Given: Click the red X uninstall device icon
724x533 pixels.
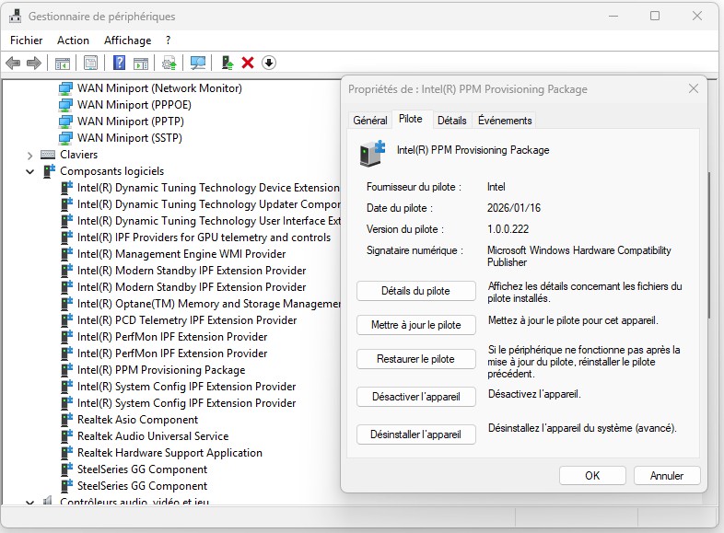Looking at the screenshot, I should [248, 63].
